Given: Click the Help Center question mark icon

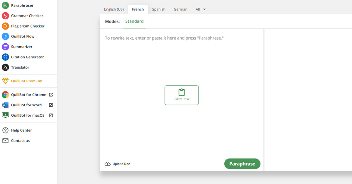Looking at the screenshot, I should pyautogui.click(x=5, y=130).
